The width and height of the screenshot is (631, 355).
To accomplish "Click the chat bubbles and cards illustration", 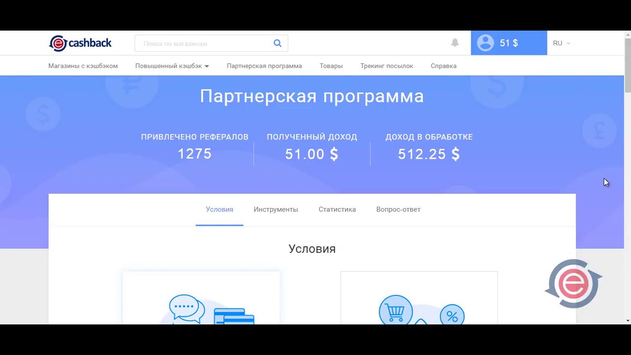I will point(211,310).
